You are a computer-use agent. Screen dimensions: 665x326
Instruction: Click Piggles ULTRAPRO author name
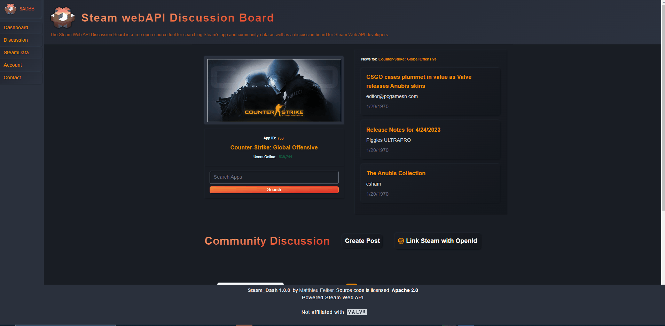(389, 140)
